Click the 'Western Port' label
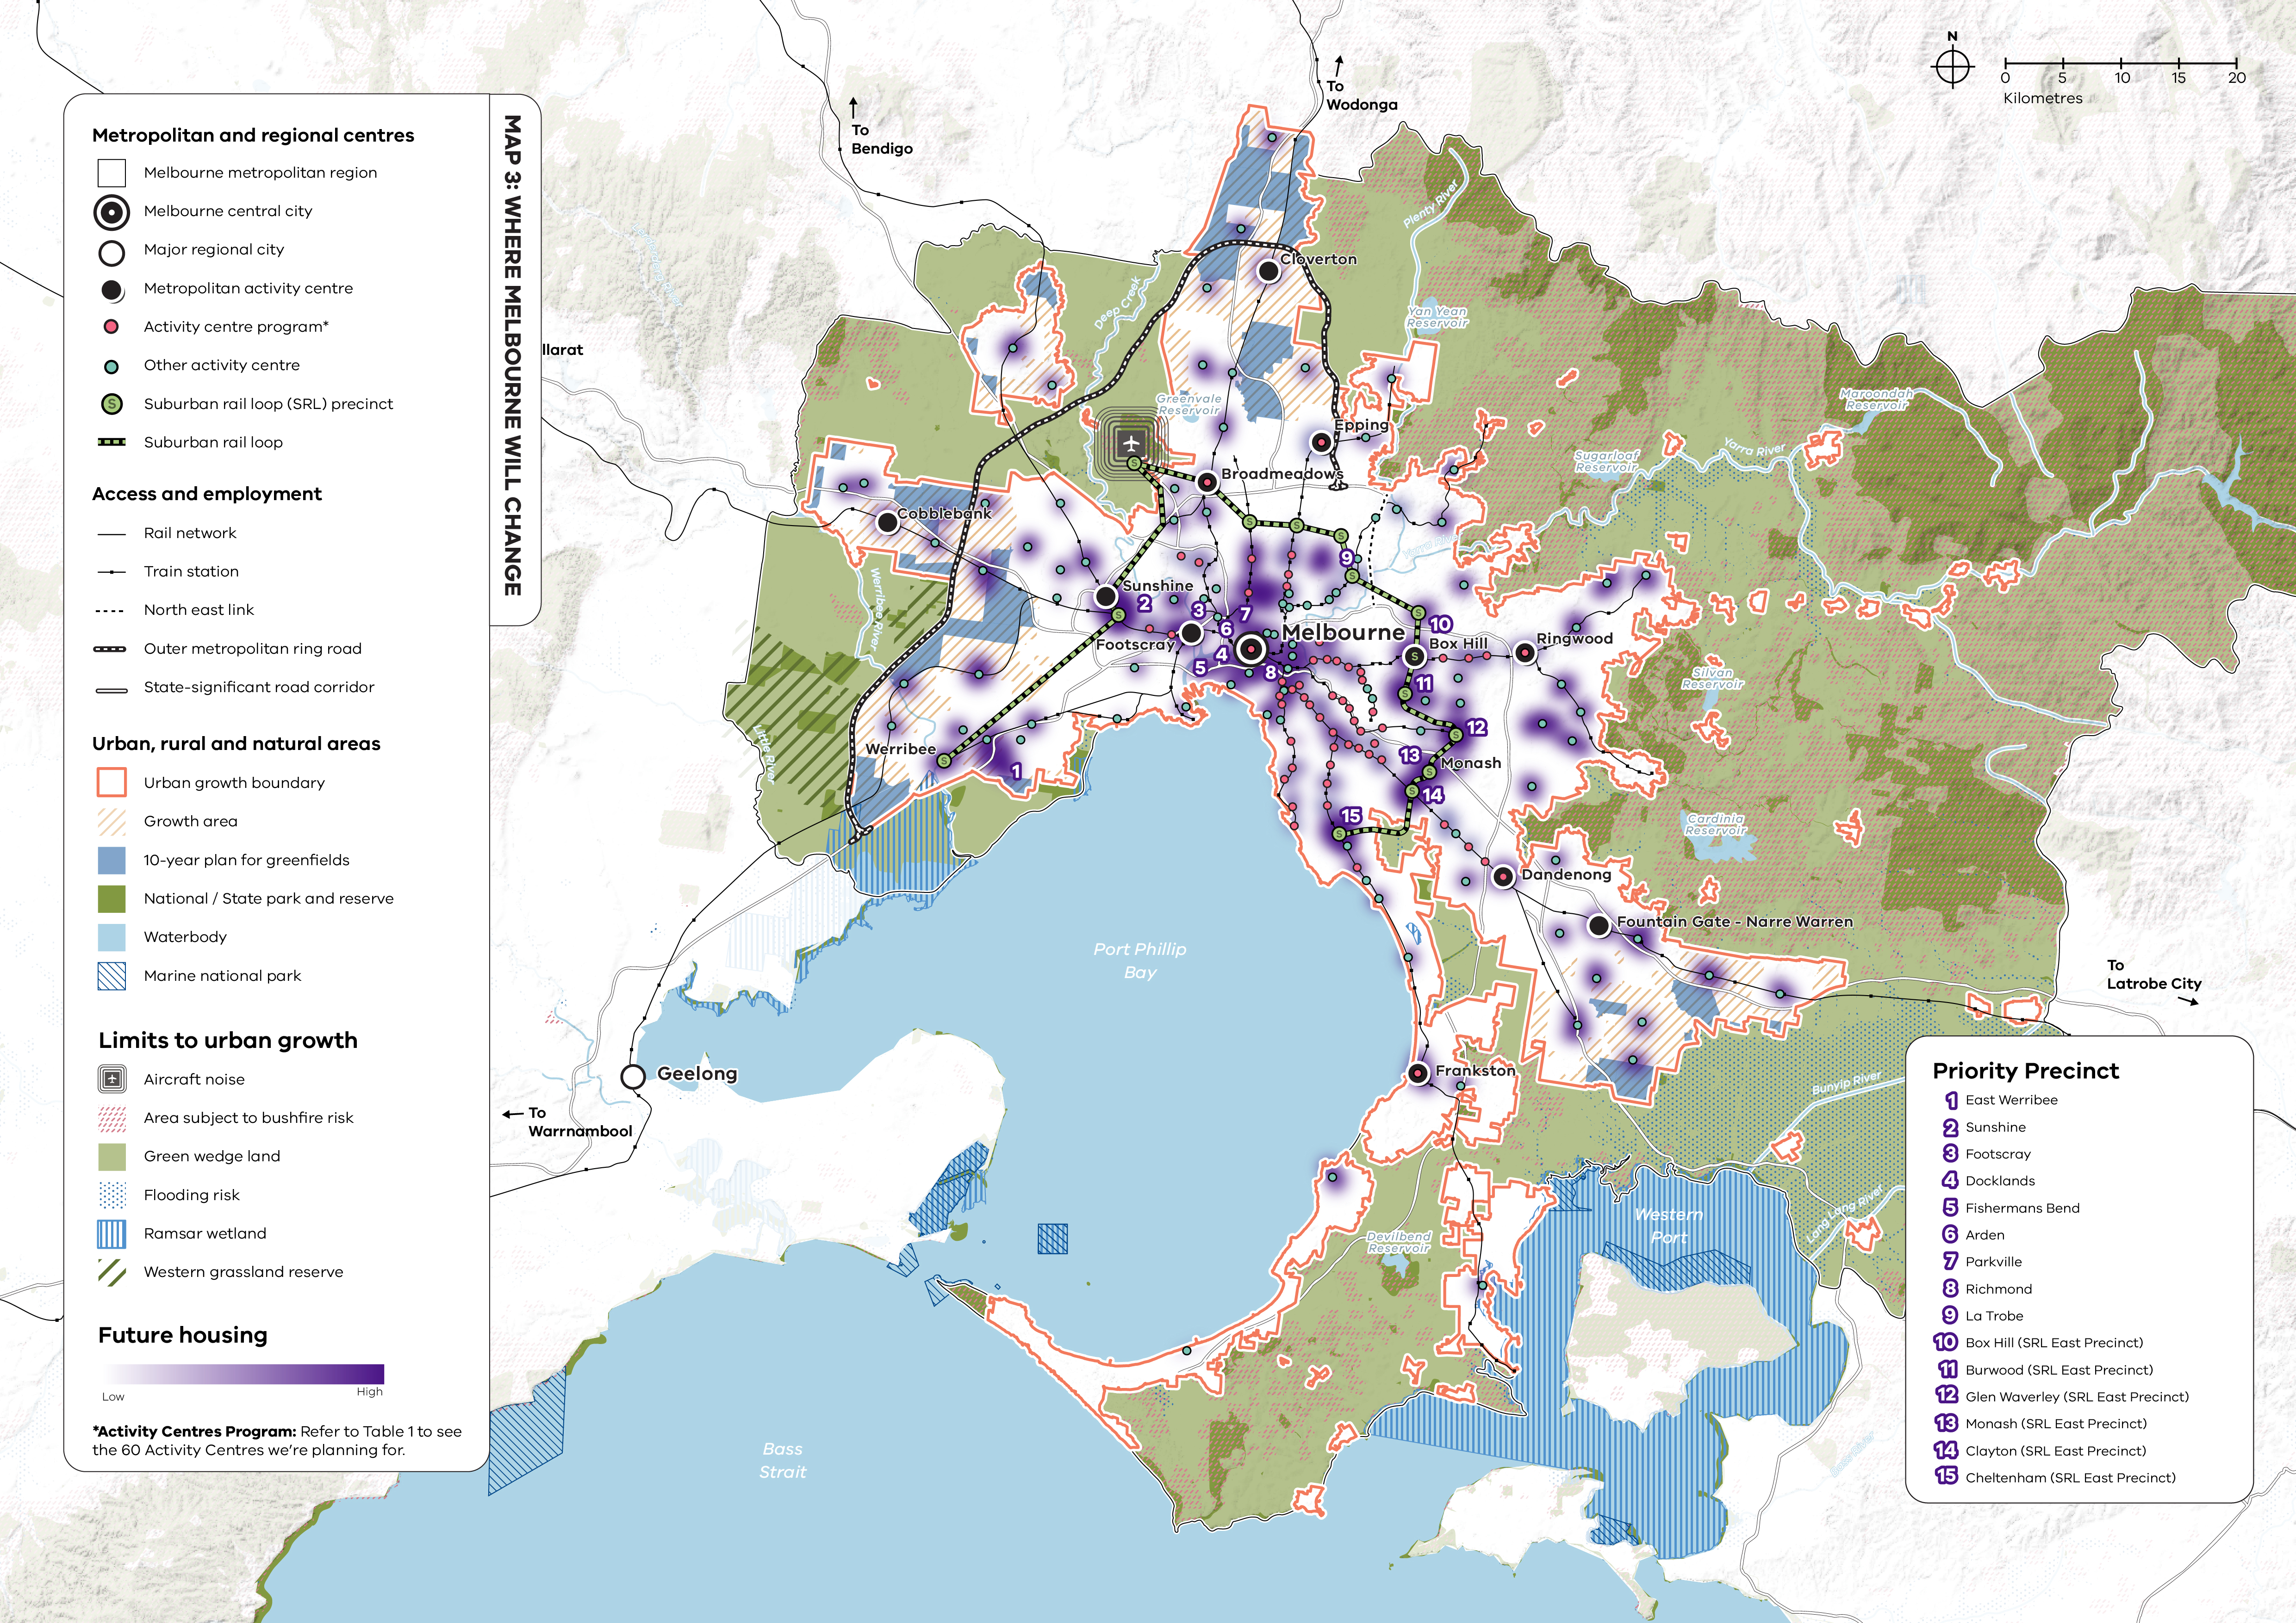This screenshot has height=1623, width=2296. [1668, 1225]
